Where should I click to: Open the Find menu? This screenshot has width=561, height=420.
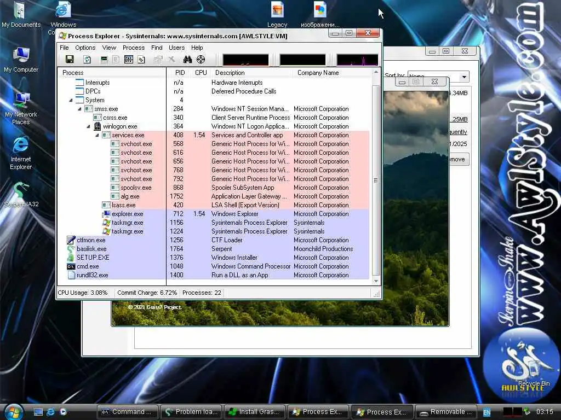coord(157,48)
